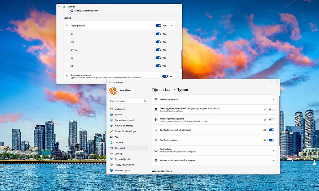
Task: Click the Meertalige tekstsuggesties icon
Action: tap(156, 120)
